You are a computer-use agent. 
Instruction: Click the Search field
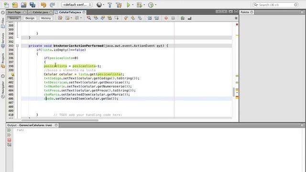276,5
